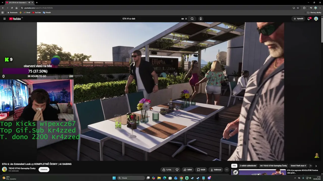Open the Bookmarks folder in bookmarks bar
This screenshot has height=181, width=323.
click(12, 13)
